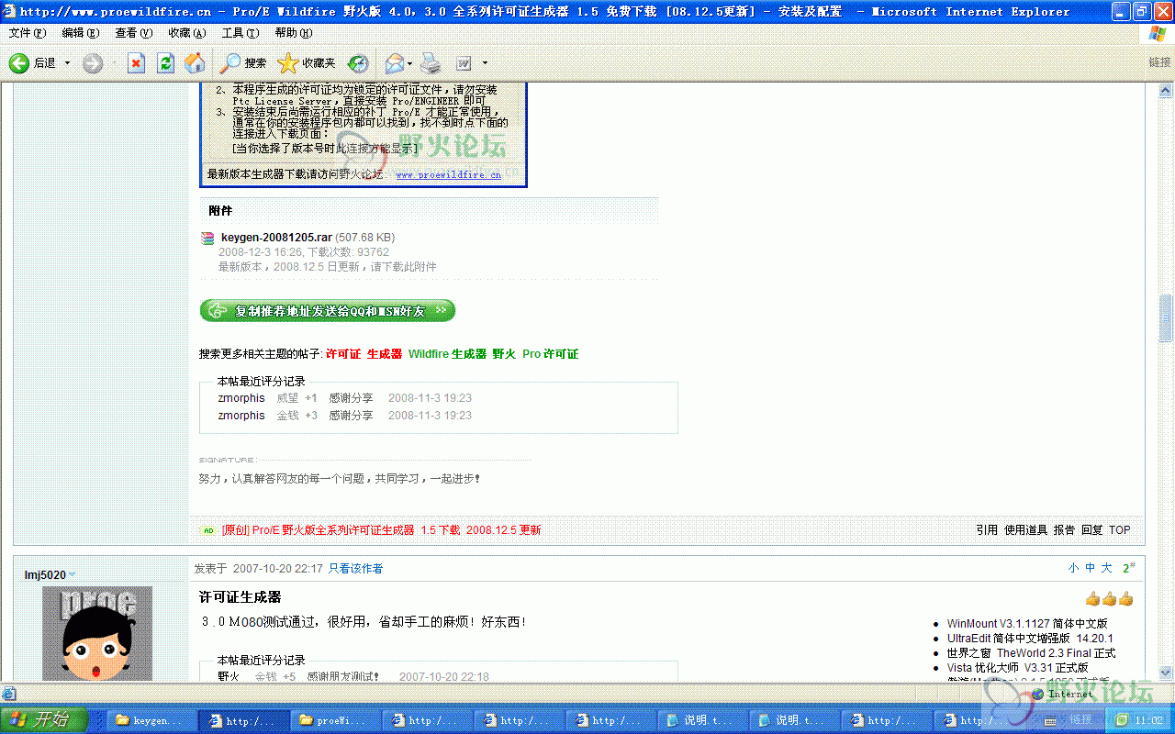This screenshot has width=1175, height=734.
Task: Open the 收藏夹 favorites star
Action: pyautogui.click(x=307, y=62)
